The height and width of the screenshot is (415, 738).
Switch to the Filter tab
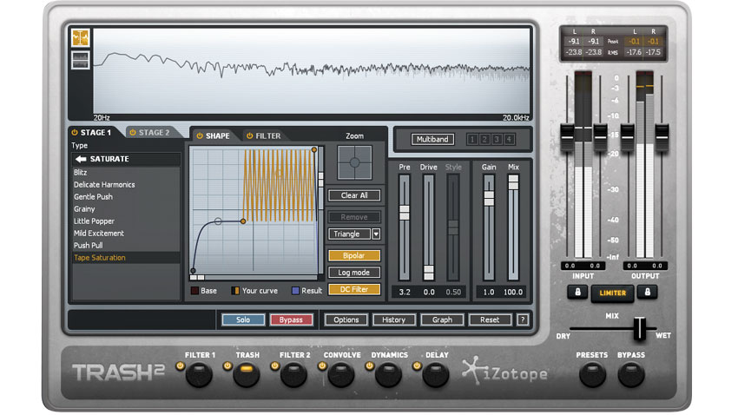tap(267, 135)
